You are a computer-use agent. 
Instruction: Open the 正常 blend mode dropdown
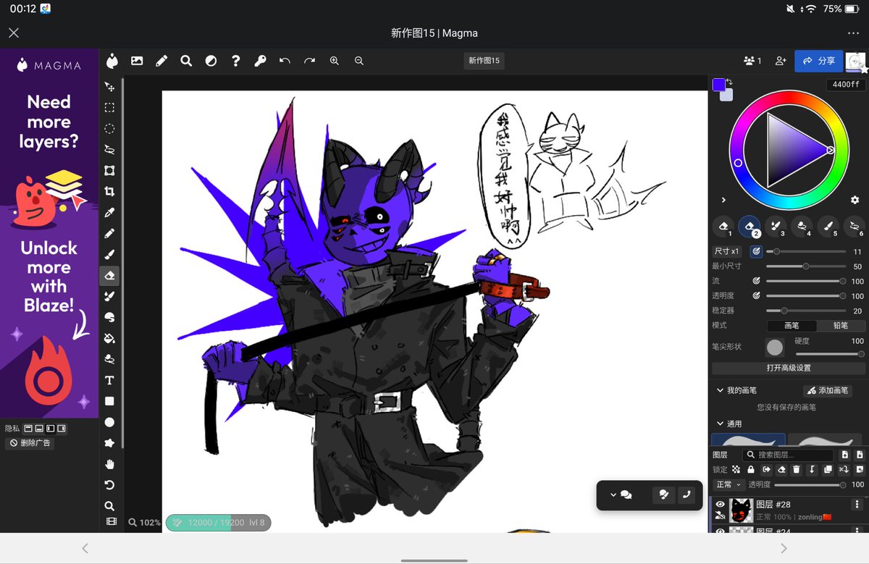pyautogui.click(x=729, y=484)
